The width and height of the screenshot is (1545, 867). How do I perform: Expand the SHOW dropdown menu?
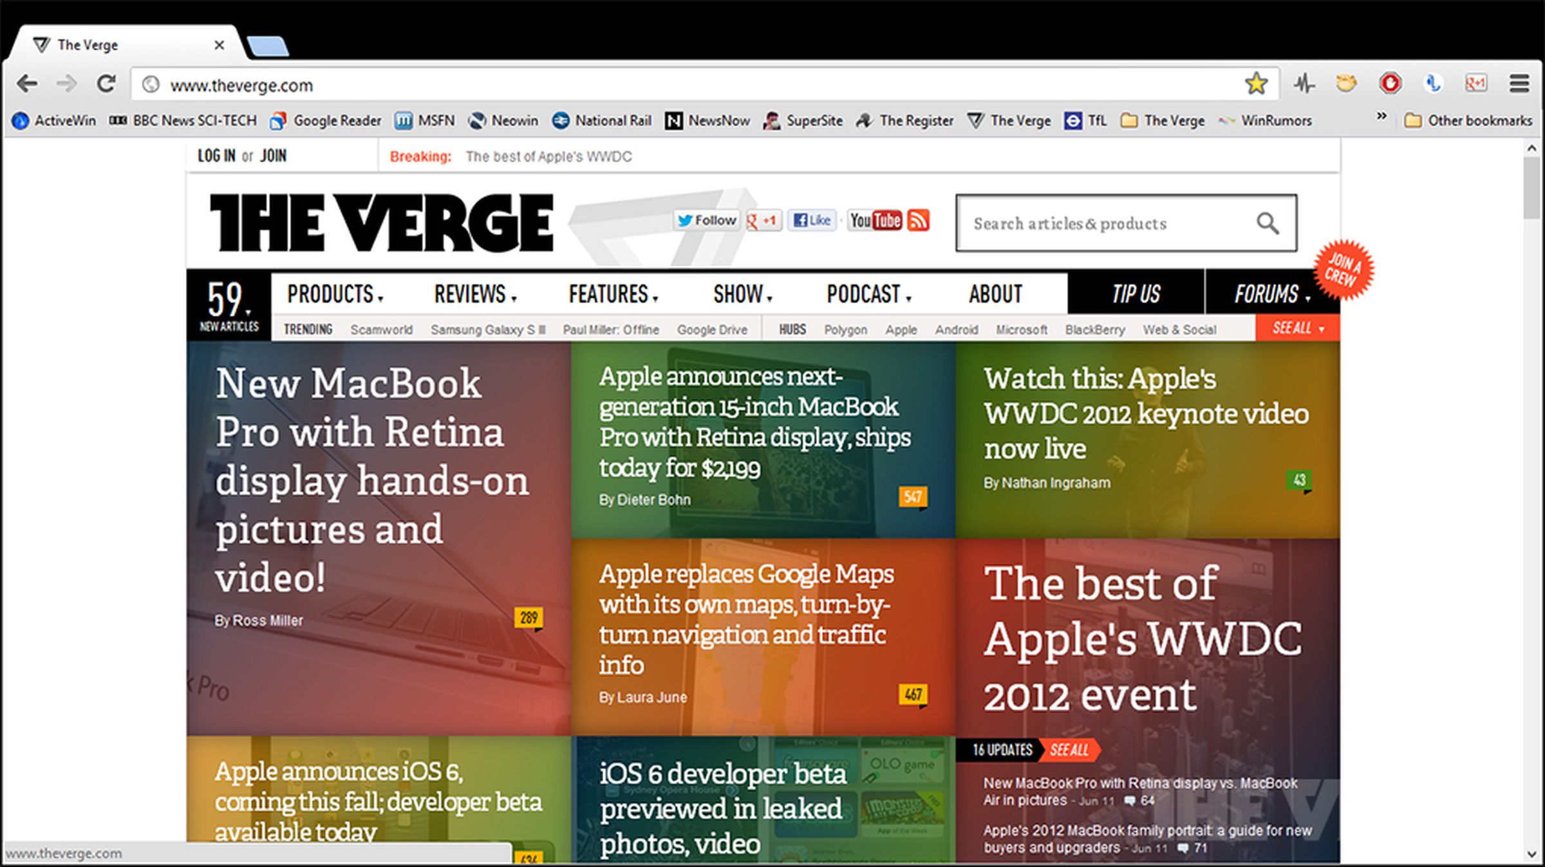(743, 294)
